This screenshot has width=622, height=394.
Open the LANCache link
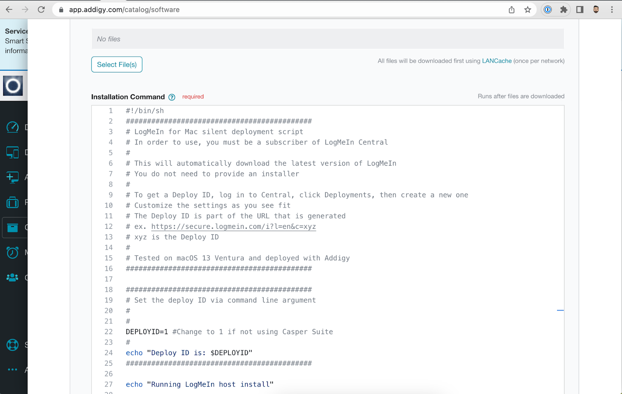coord(497,61)
